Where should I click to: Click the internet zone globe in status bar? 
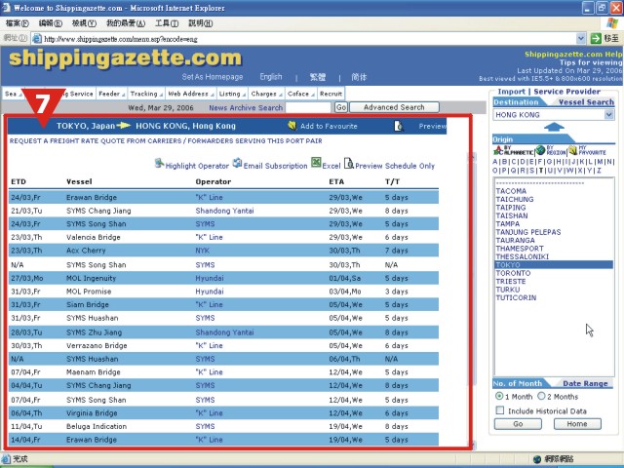pyautogui.click(x=537, y=459)
